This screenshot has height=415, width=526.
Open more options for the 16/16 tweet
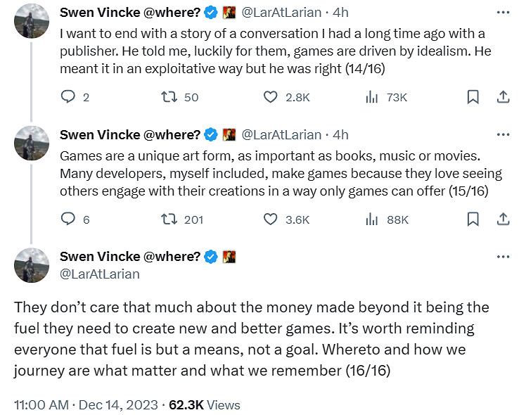(503, 257)
